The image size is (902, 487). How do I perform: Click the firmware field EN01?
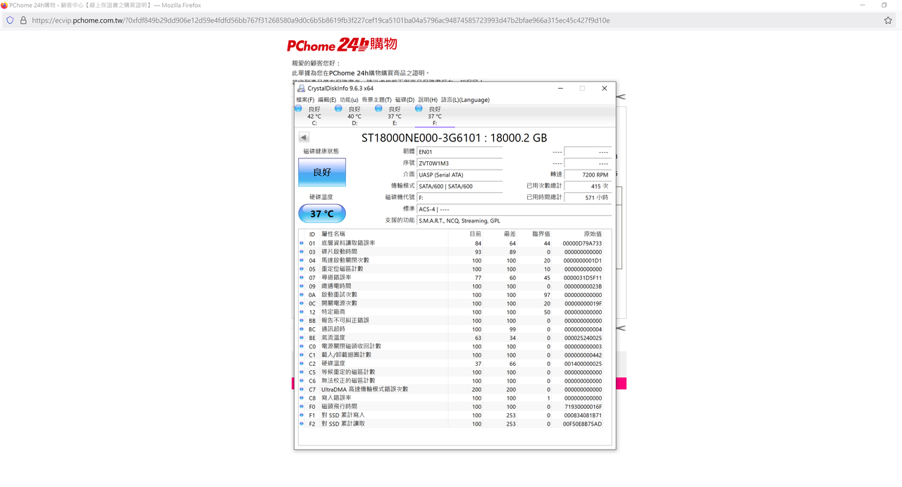459,152
